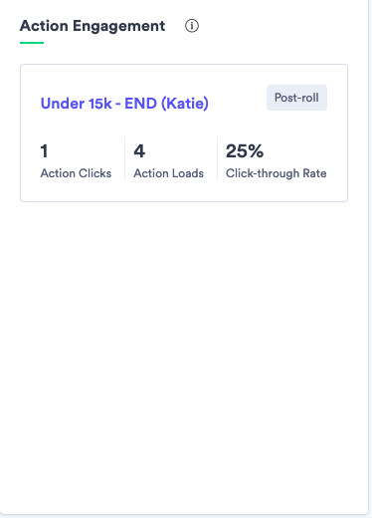Click the word Under in the action title
The width and height of the screenshot is (372, 518).
63,104
